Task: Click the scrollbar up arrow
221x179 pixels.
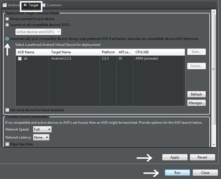Action: point(214,12)
